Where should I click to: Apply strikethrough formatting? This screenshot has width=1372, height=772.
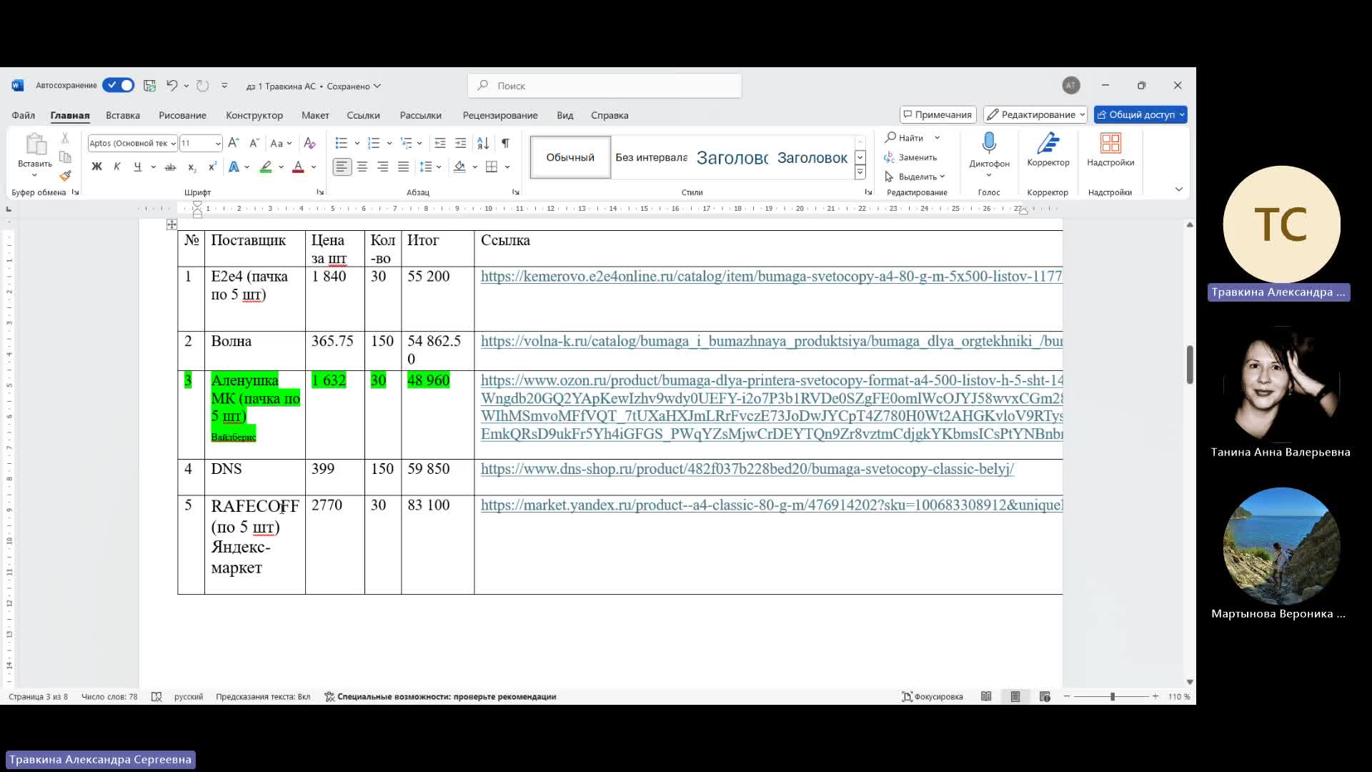tap(170, 167)
